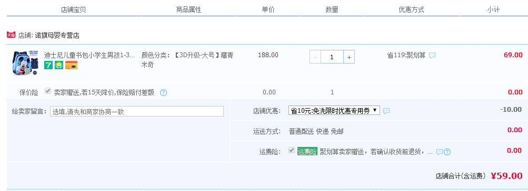Click the 店铺宝贝 column header

coord(73,10)
